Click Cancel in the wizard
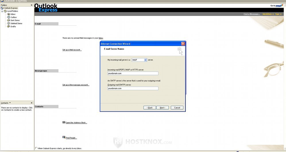This screenshot has height=152, width=286. [177, 108]
